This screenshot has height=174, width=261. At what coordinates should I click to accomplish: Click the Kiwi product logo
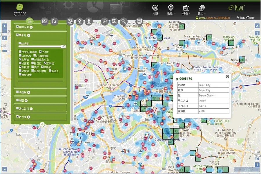point(237,8)
